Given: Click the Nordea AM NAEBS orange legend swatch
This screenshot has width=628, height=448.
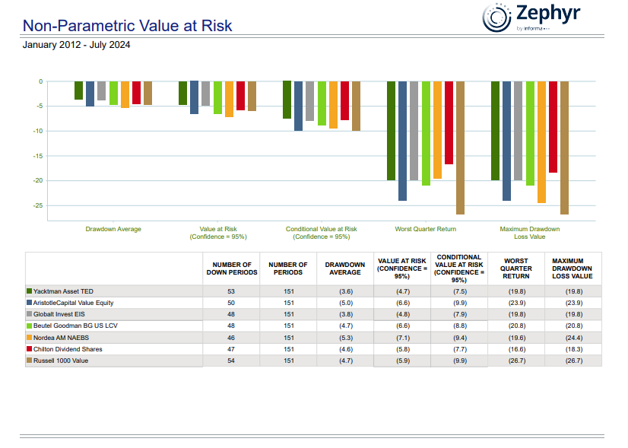Looking at the screenshot, I should (30, 337).
